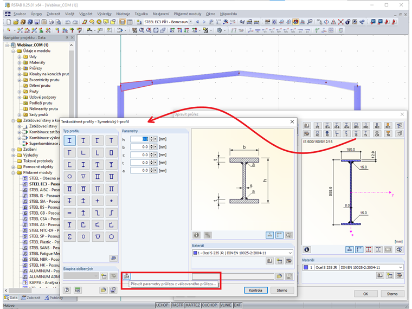Click material color swatch in Tenkostěnné profily

(x=195, y=253)
